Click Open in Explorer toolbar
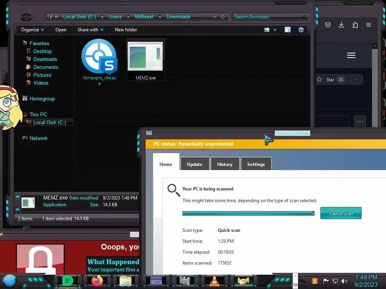The image size is (386, 289). pyautogui.click(x=61, y=30)
